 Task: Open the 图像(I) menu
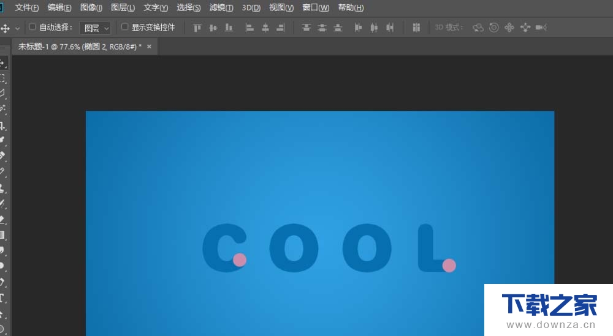91,7
